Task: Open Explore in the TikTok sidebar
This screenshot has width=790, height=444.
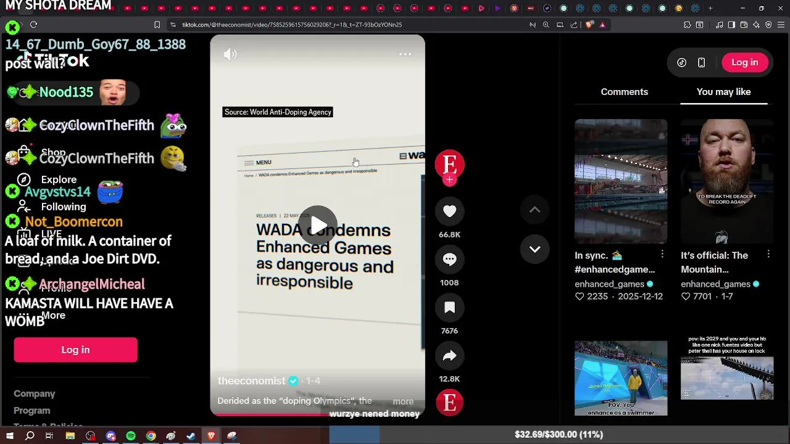Action: (59, 179)
